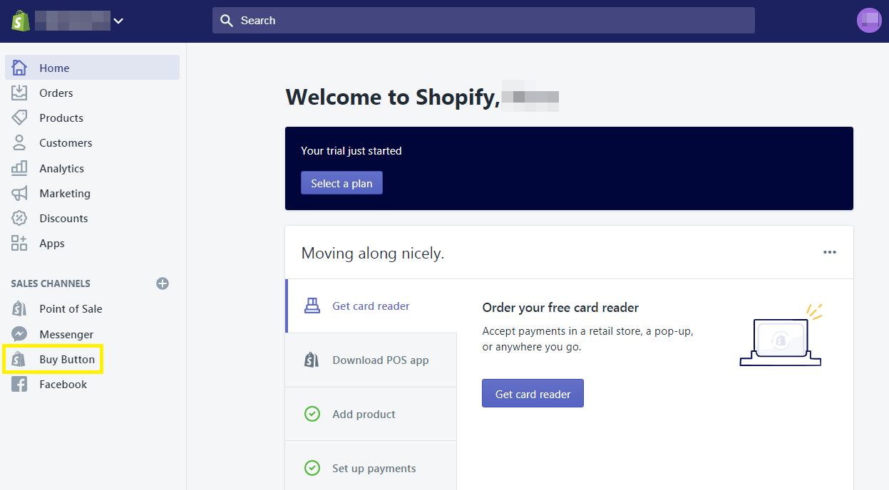Click the Analytics bar chart icon
The image size is (889, 490).
[19, 168]
